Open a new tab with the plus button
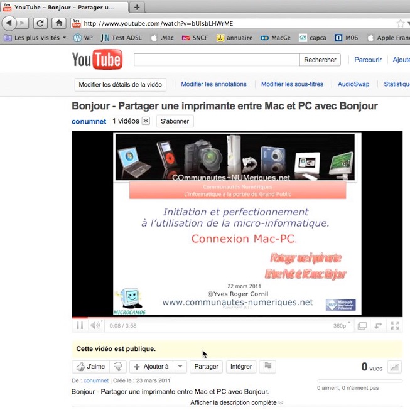The image size is (410, 410). pos(137,8)
